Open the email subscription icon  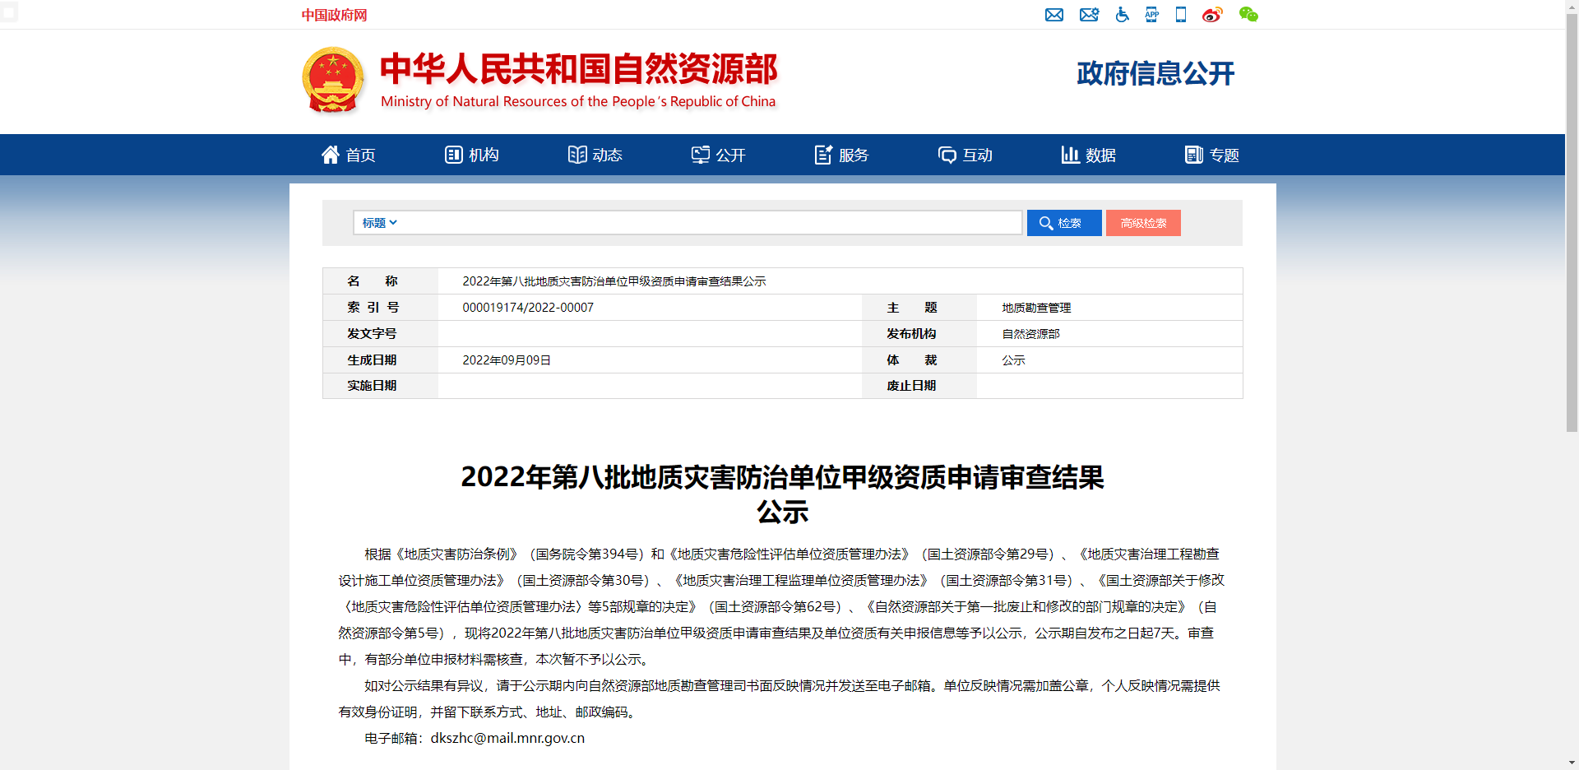[x=1055, y=15]
